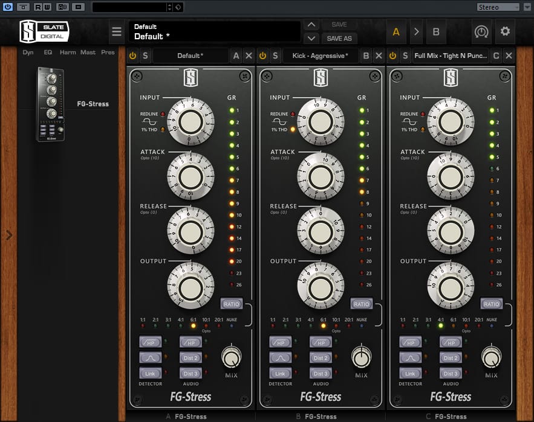
Task: Toggle power on module C Full Mix
Action: coord(392,56)
